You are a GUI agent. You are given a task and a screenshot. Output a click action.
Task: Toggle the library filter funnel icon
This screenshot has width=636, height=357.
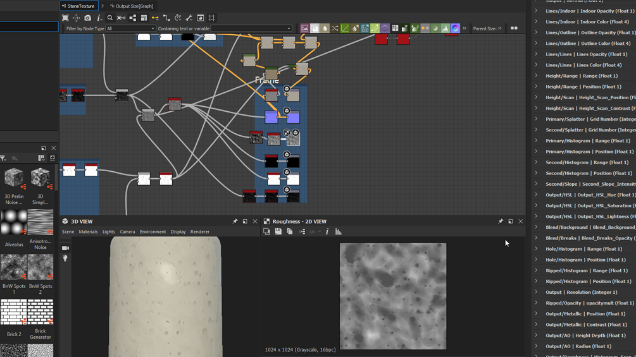click(3, 158)
